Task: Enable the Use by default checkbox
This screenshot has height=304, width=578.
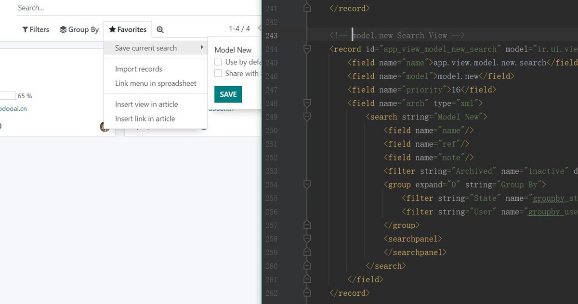Action: pyautogui.click(x=218, y=62)
